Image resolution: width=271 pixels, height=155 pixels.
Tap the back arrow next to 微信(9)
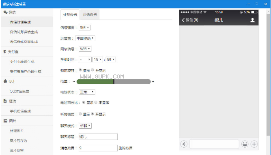pos(183,20)
